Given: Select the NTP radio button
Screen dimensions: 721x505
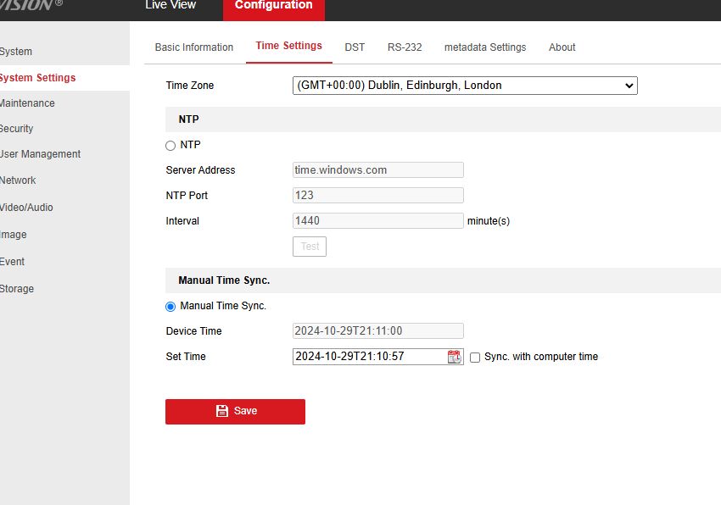Looking at the screenshot, I should [x=170, y=145].
